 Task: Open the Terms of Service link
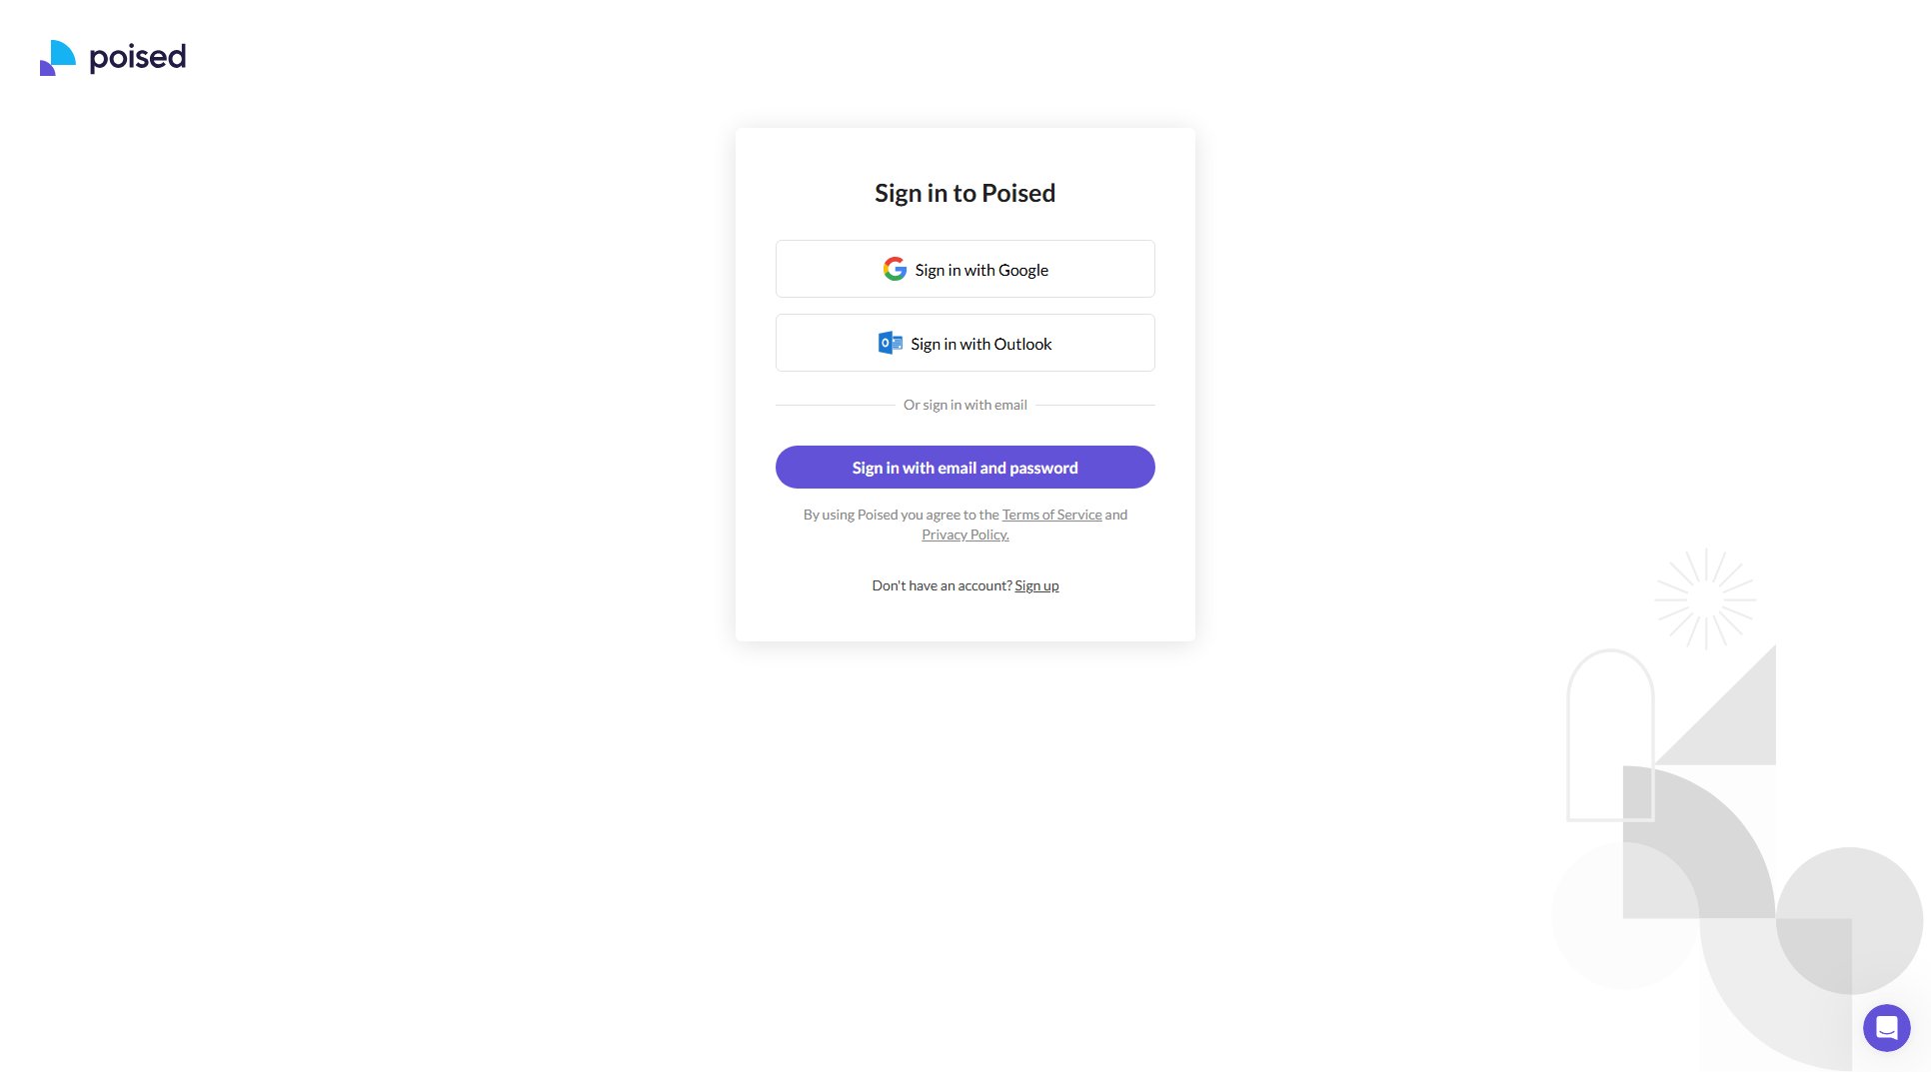coord(1051,515)
